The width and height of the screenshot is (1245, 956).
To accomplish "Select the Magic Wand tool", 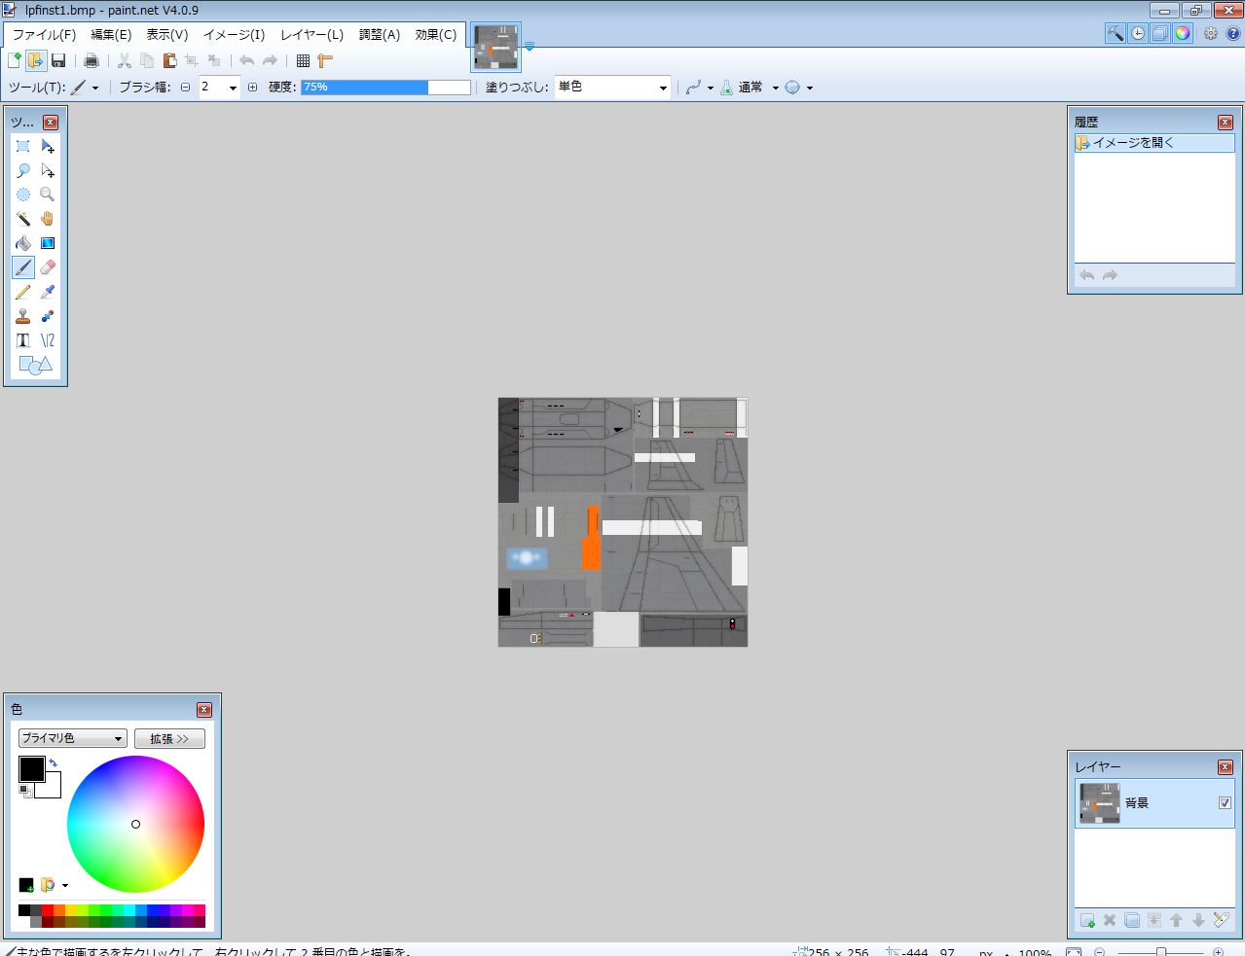I will pos(23,219).
